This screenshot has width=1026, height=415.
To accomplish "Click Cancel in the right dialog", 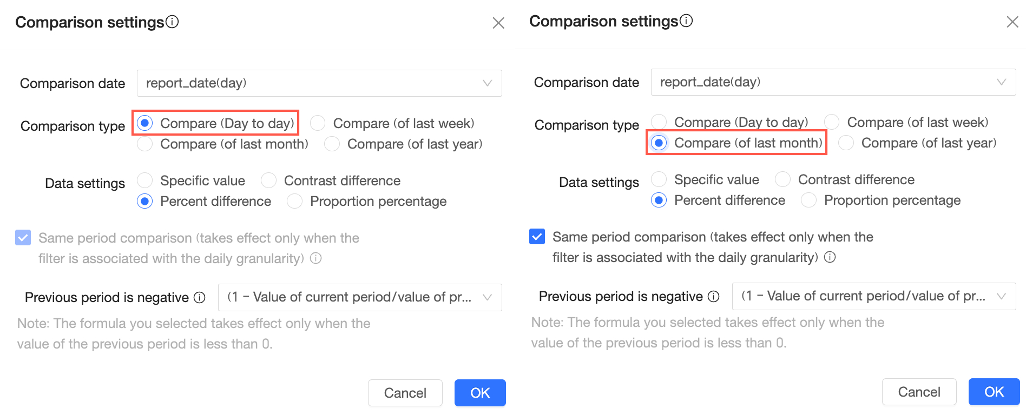I will point(919,392).
